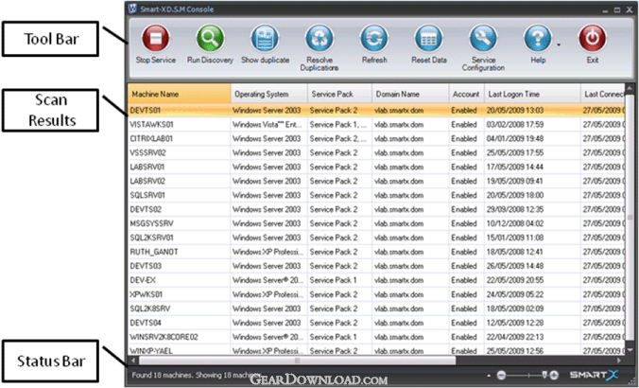Select the DEVTS02 machine row
This screenshot has width=639, height=388.
(x=376, y=209)
